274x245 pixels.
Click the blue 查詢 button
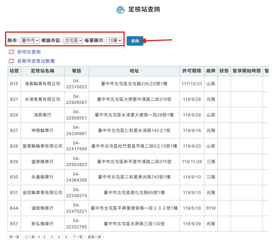[135, 41]
